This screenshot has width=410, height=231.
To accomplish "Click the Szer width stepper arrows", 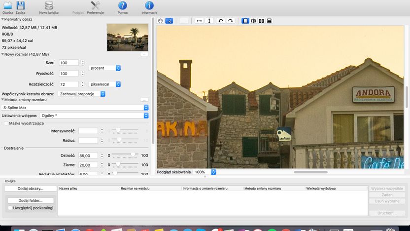I will (x=82, y=63).
